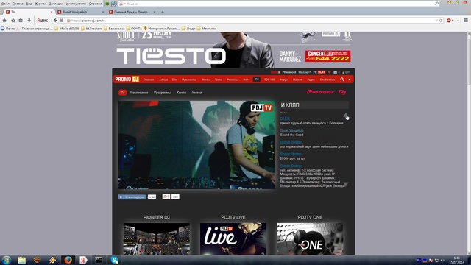Expand the dropdown arrow in PromoDJ nav bar
The height and width of the screenshot is (265, 471).
[x=350, y=79]
